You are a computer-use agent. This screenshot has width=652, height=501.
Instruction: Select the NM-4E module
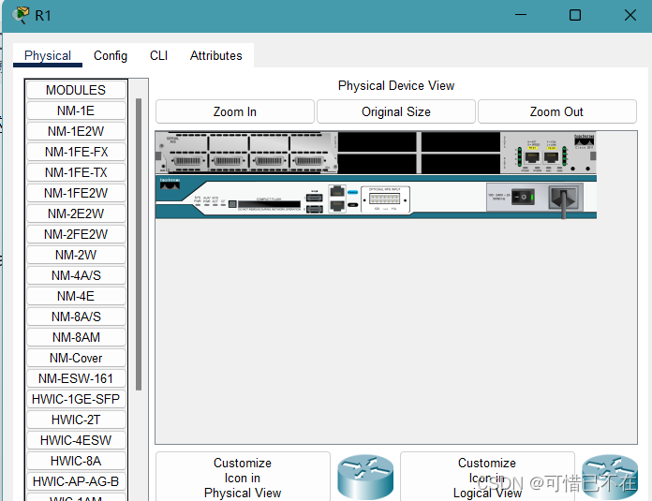point(76,296)
